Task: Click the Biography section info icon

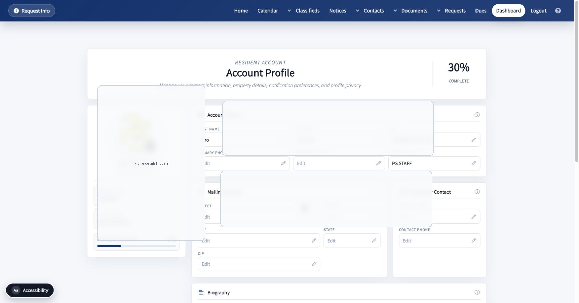Action: (x=477, y=292)
